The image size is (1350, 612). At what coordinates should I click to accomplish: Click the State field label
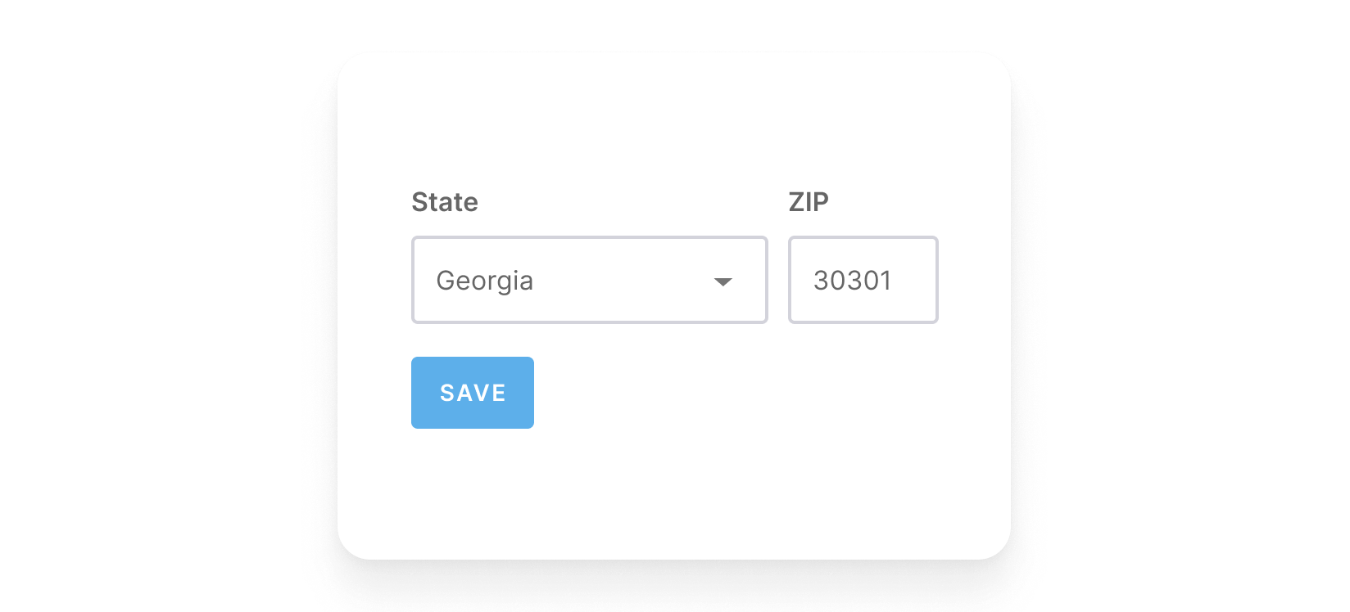445,202
